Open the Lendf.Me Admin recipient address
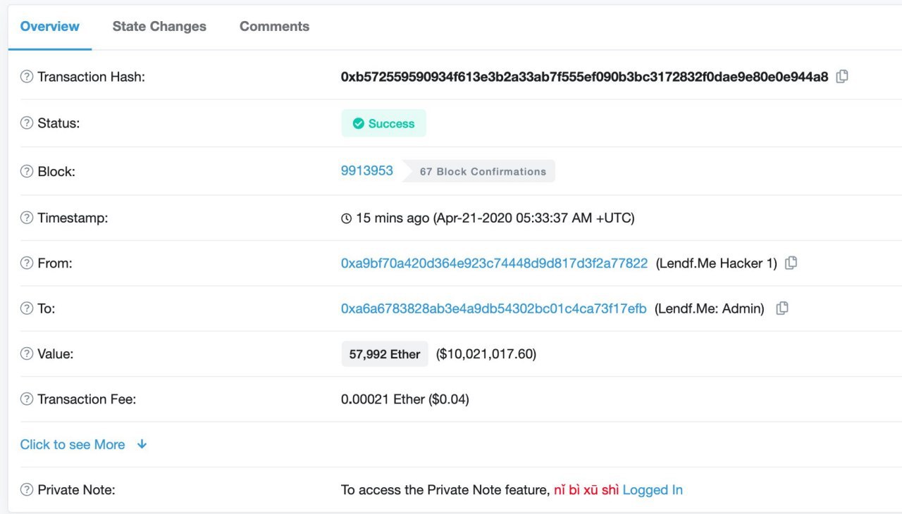Viewport: 902px width, 514px height. tap(493, 308)
